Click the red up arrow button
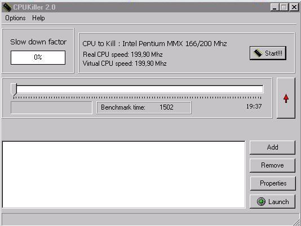The image size is (301, 226). (286, 98)
